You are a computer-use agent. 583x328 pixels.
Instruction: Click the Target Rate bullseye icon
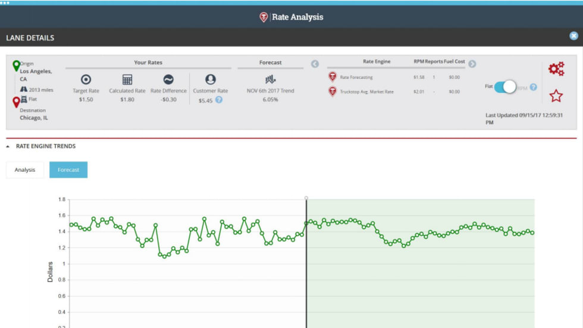[x=86, y=80]
